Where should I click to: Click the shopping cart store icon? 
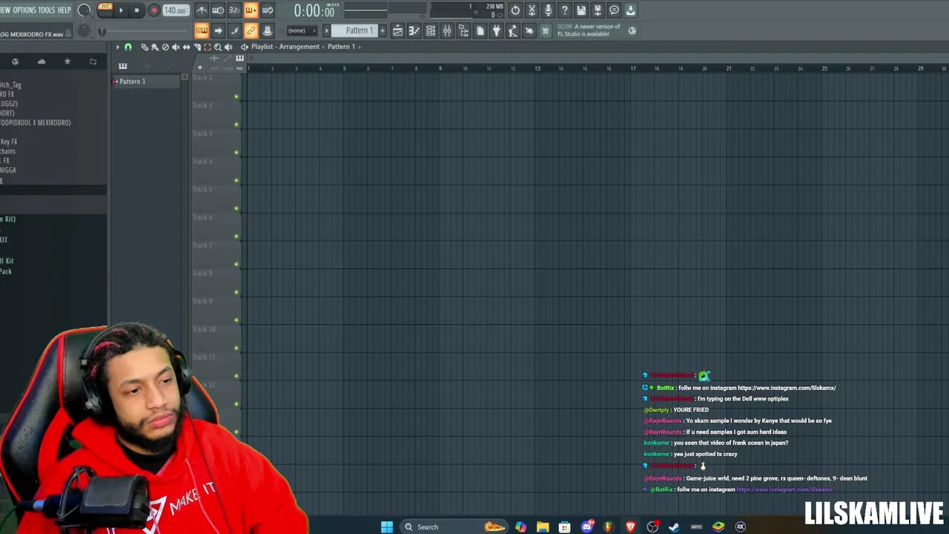point(546,30)
